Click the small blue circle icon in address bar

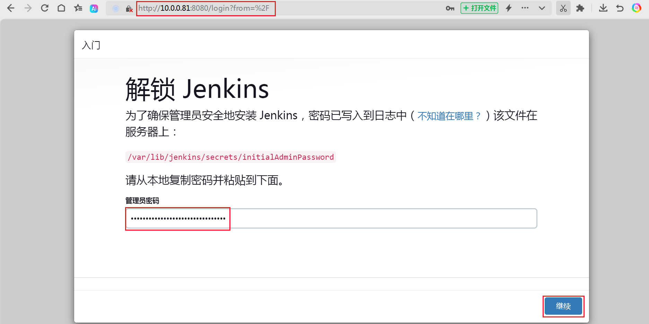pyautogui.click(x=116, y=9)
